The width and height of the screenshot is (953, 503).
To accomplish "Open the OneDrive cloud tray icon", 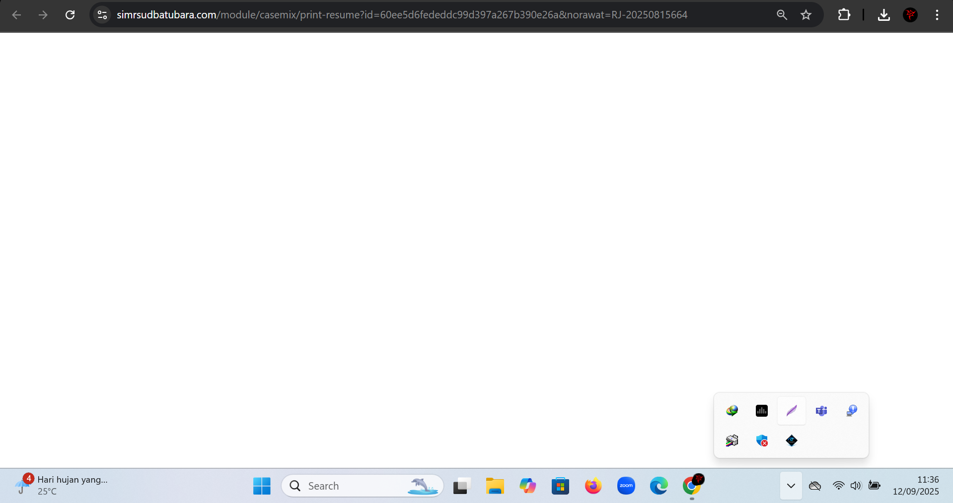I will click(815, 486).
